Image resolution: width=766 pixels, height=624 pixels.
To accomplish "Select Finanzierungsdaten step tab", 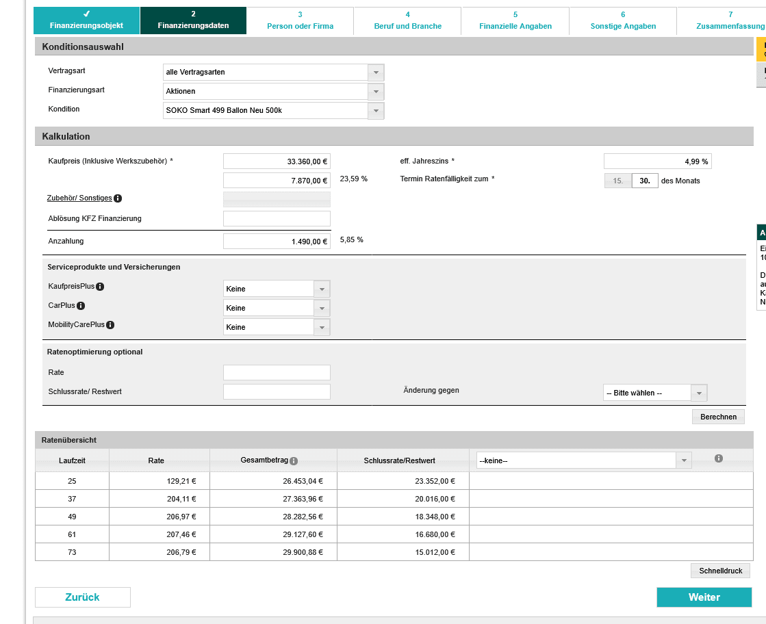I will (194, 21).
